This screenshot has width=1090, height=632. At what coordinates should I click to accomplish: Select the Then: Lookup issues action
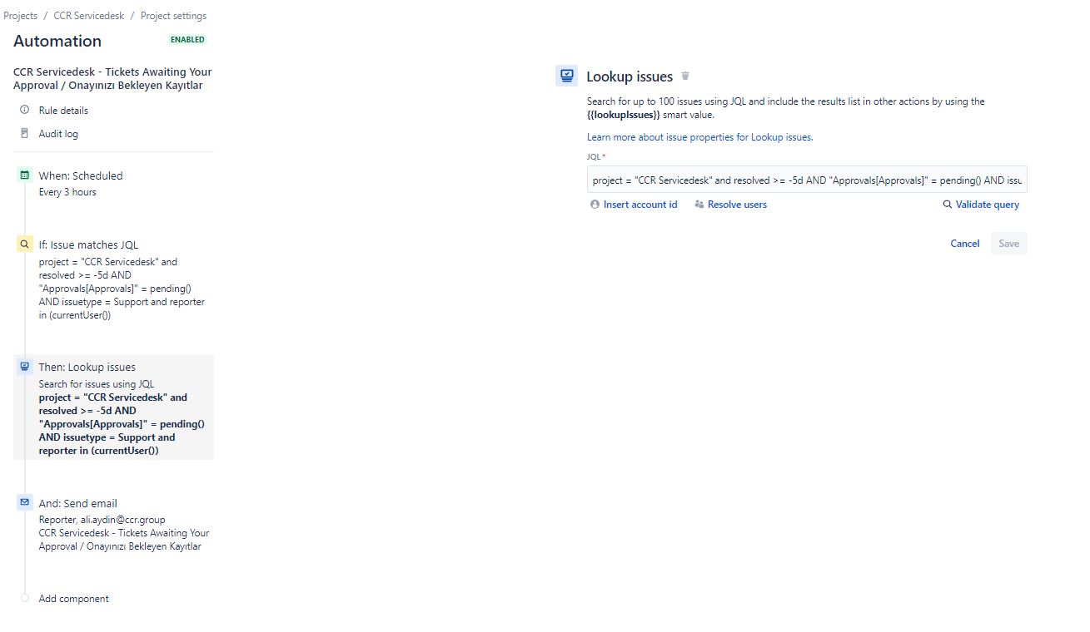pyautogui.click(x=87, y=368)
